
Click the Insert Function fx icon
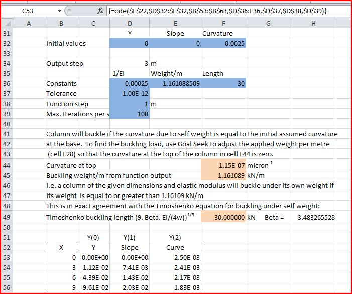coord(100,11)
